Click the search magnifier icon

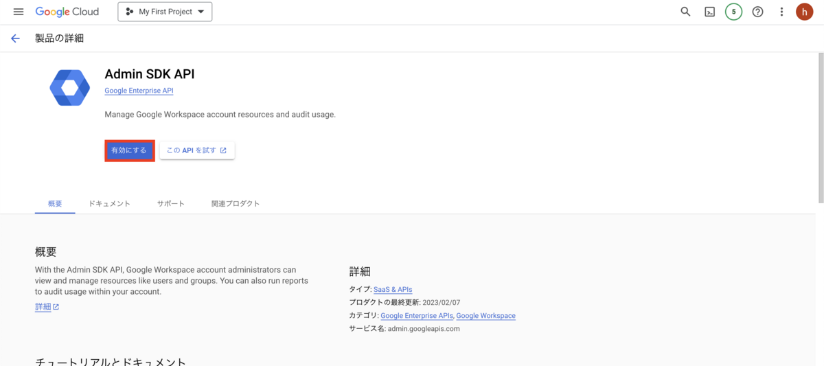(x=685, y=12)
